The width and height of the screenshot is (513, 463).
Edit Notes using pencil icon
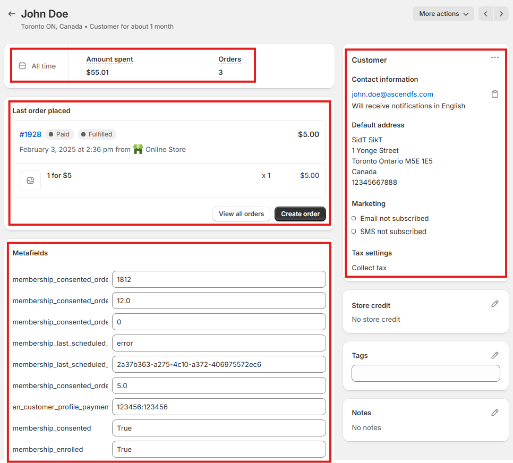pyautogui.click(x=494, y=413)
